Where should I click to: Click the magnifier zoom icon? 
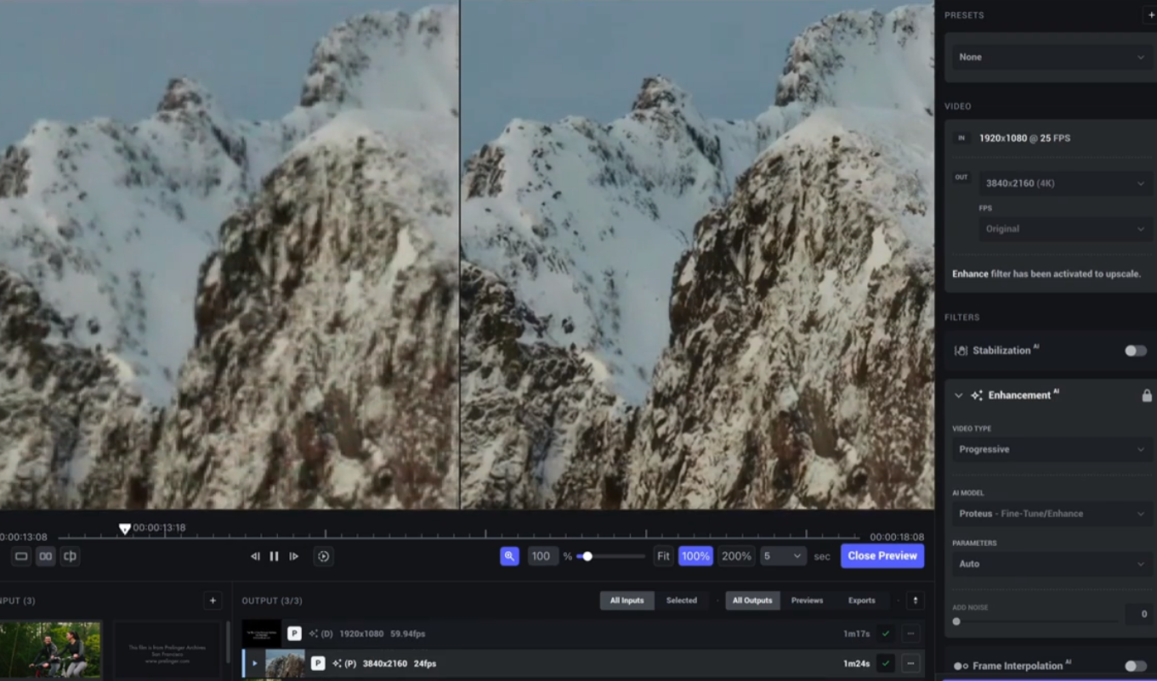(509, 556)
